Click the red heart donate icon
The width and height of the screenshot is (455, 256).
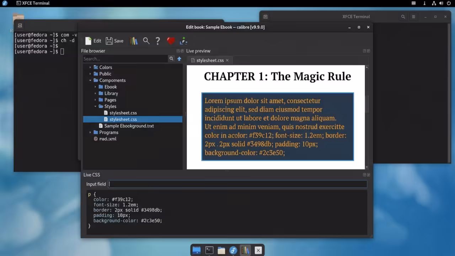point(171,41)
